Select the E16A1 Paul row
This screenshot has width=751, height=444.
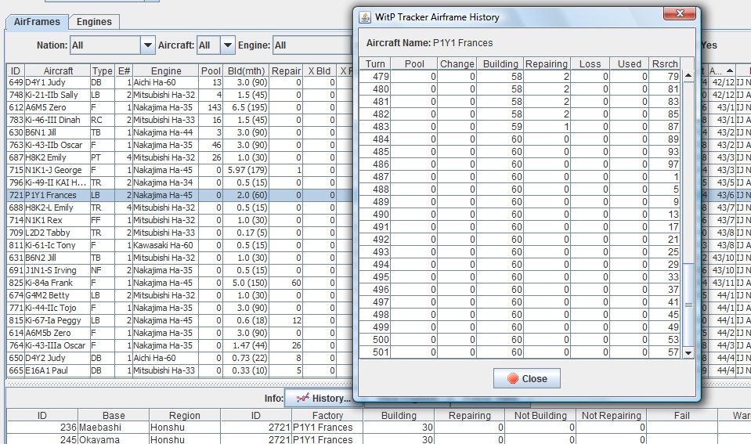tap(179, 370)
